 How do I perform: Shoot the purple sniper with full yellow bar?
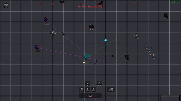click(x=37, y=47)
